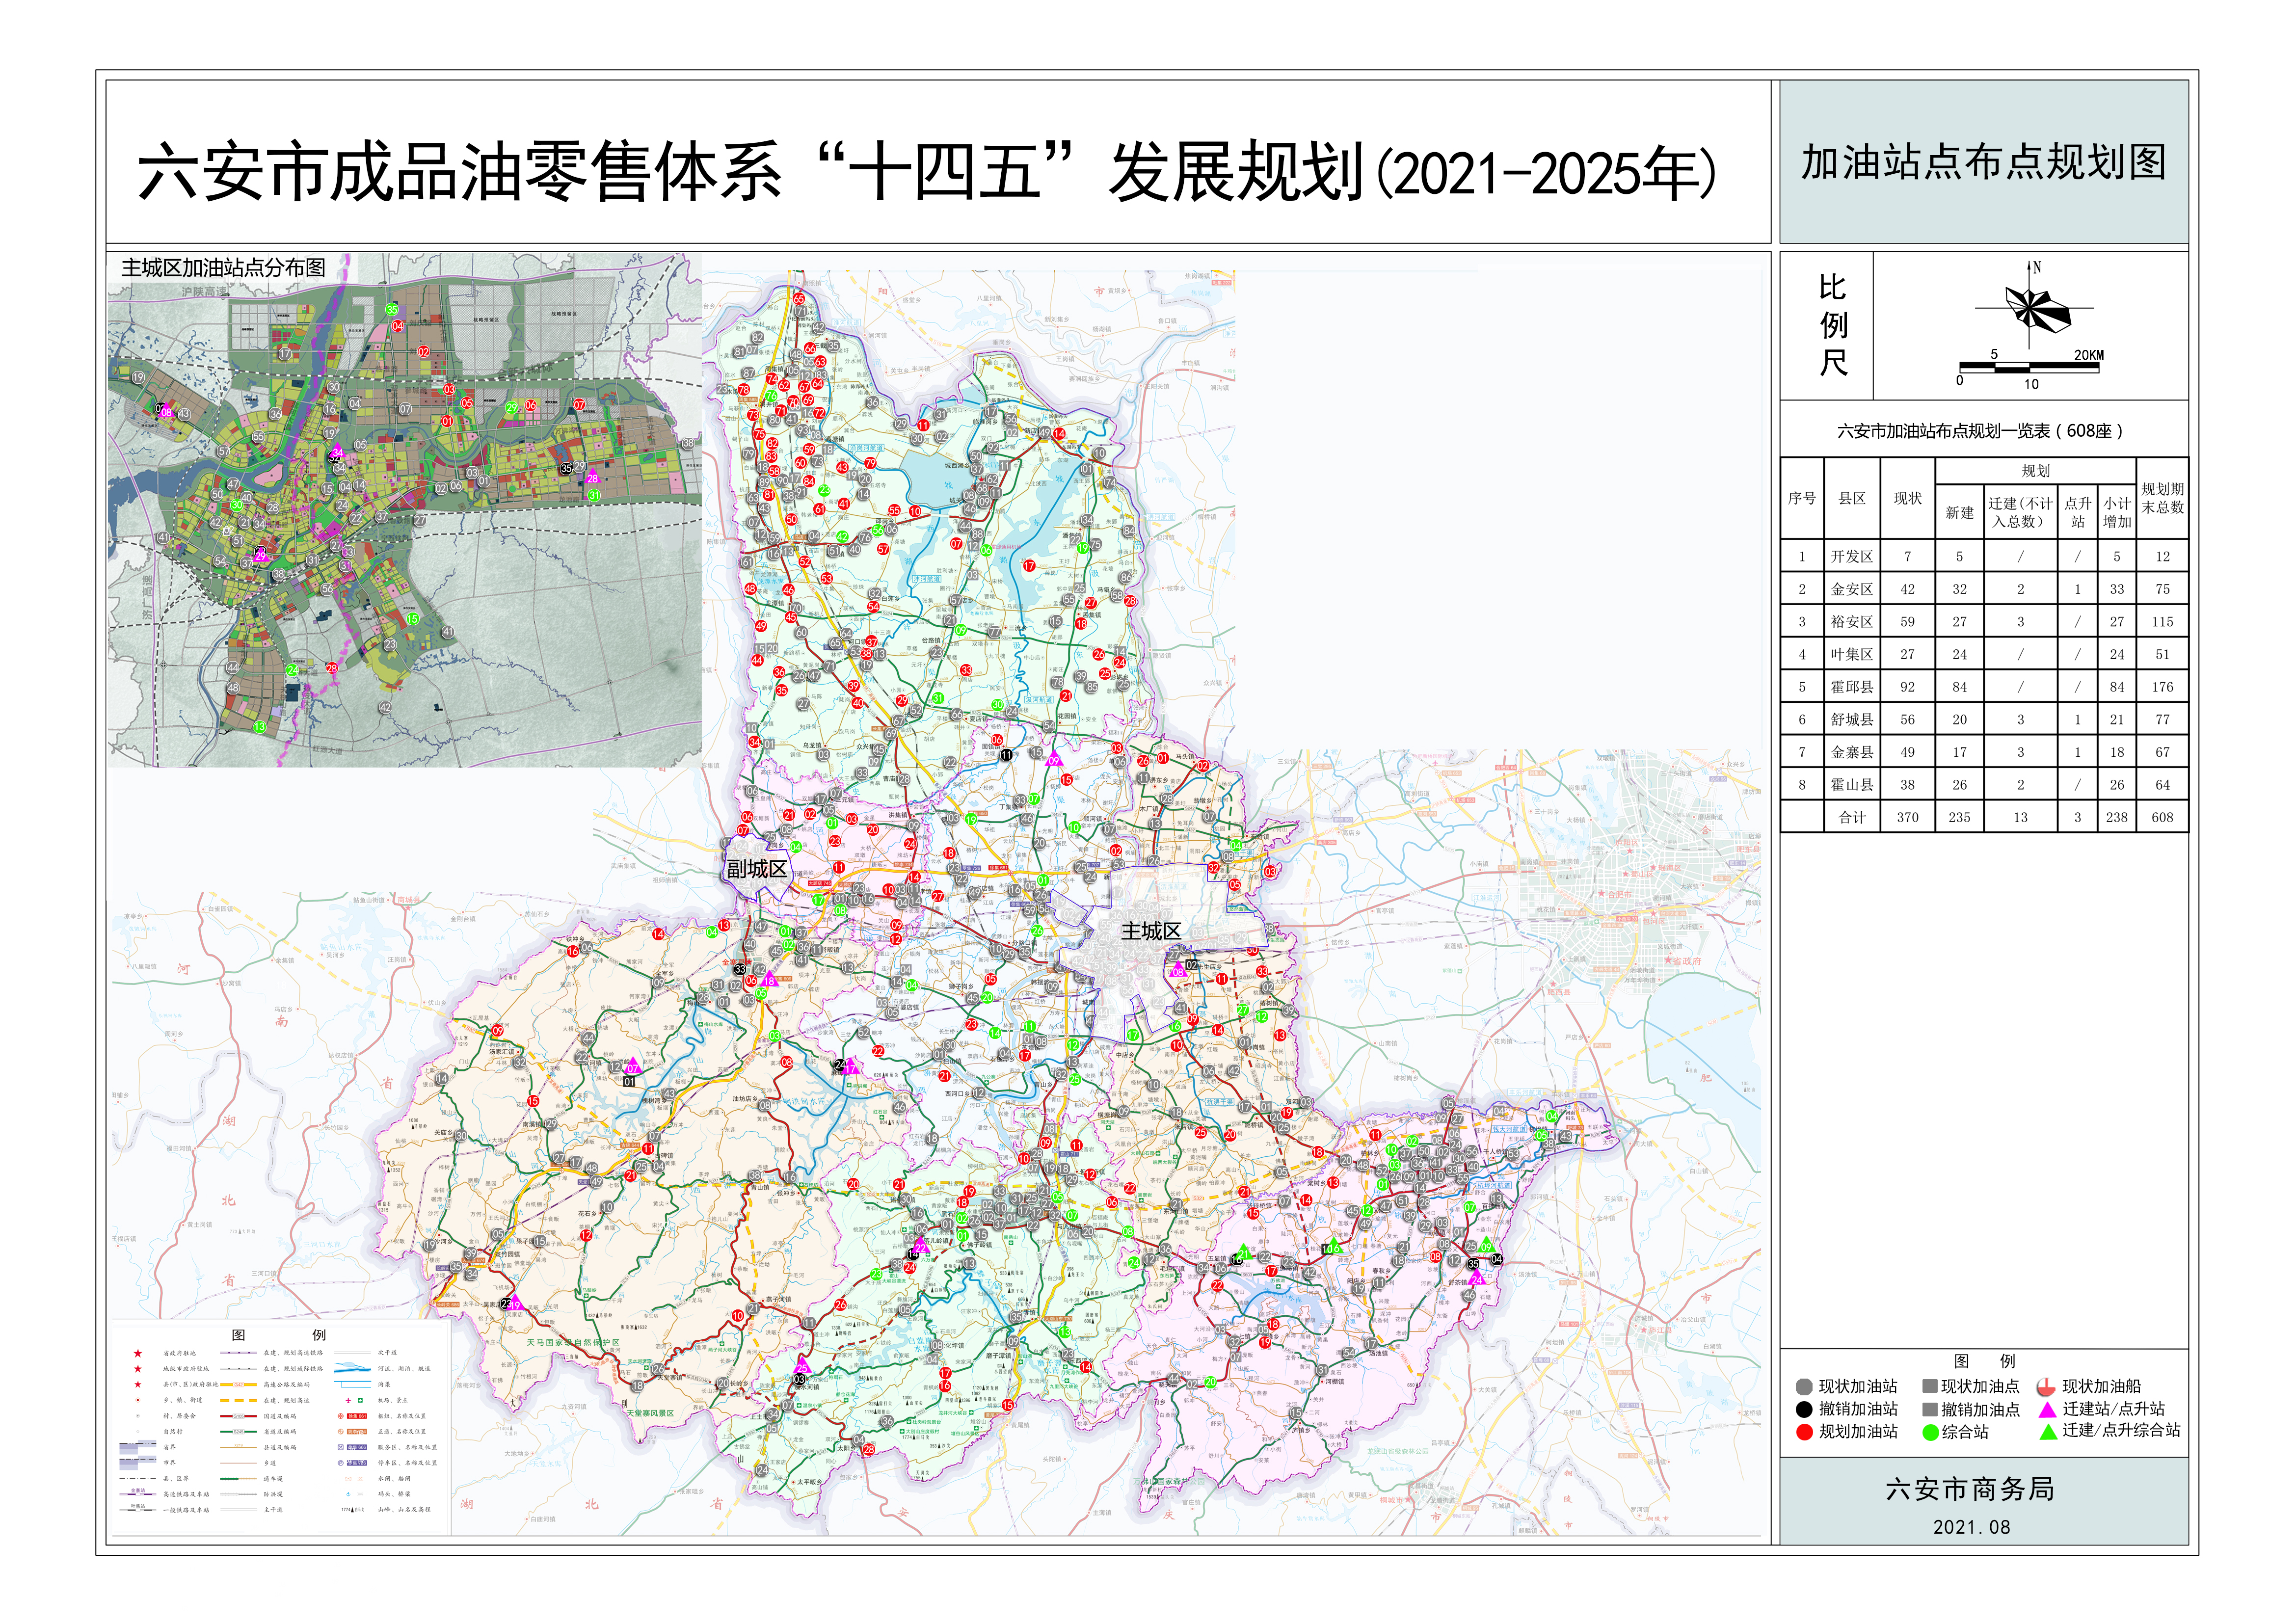
Task: Click the 92 existing count for 霍邱县
Action: pos(1907,687)
